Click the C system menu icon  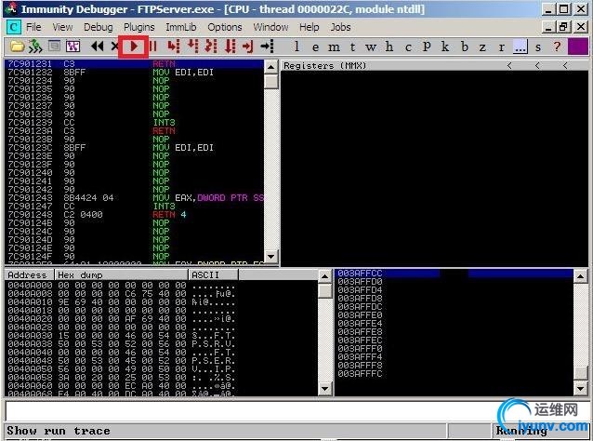(13, 27)
